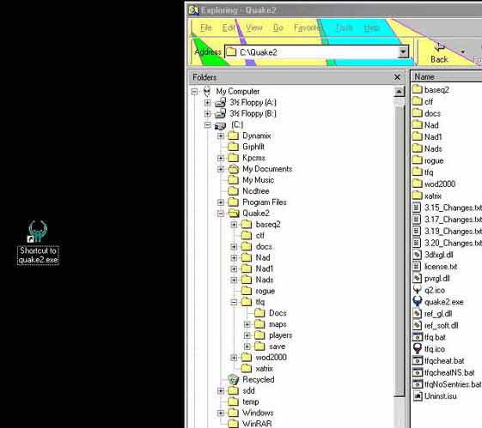Close the Folders pane
This screenshot has width=482, height=428.
pyautogui.click(x=397, y=77)
